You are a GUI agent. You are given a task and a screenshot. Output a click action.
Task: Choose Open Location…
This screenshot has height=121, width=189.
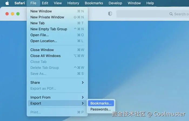(x=57, y=41)
